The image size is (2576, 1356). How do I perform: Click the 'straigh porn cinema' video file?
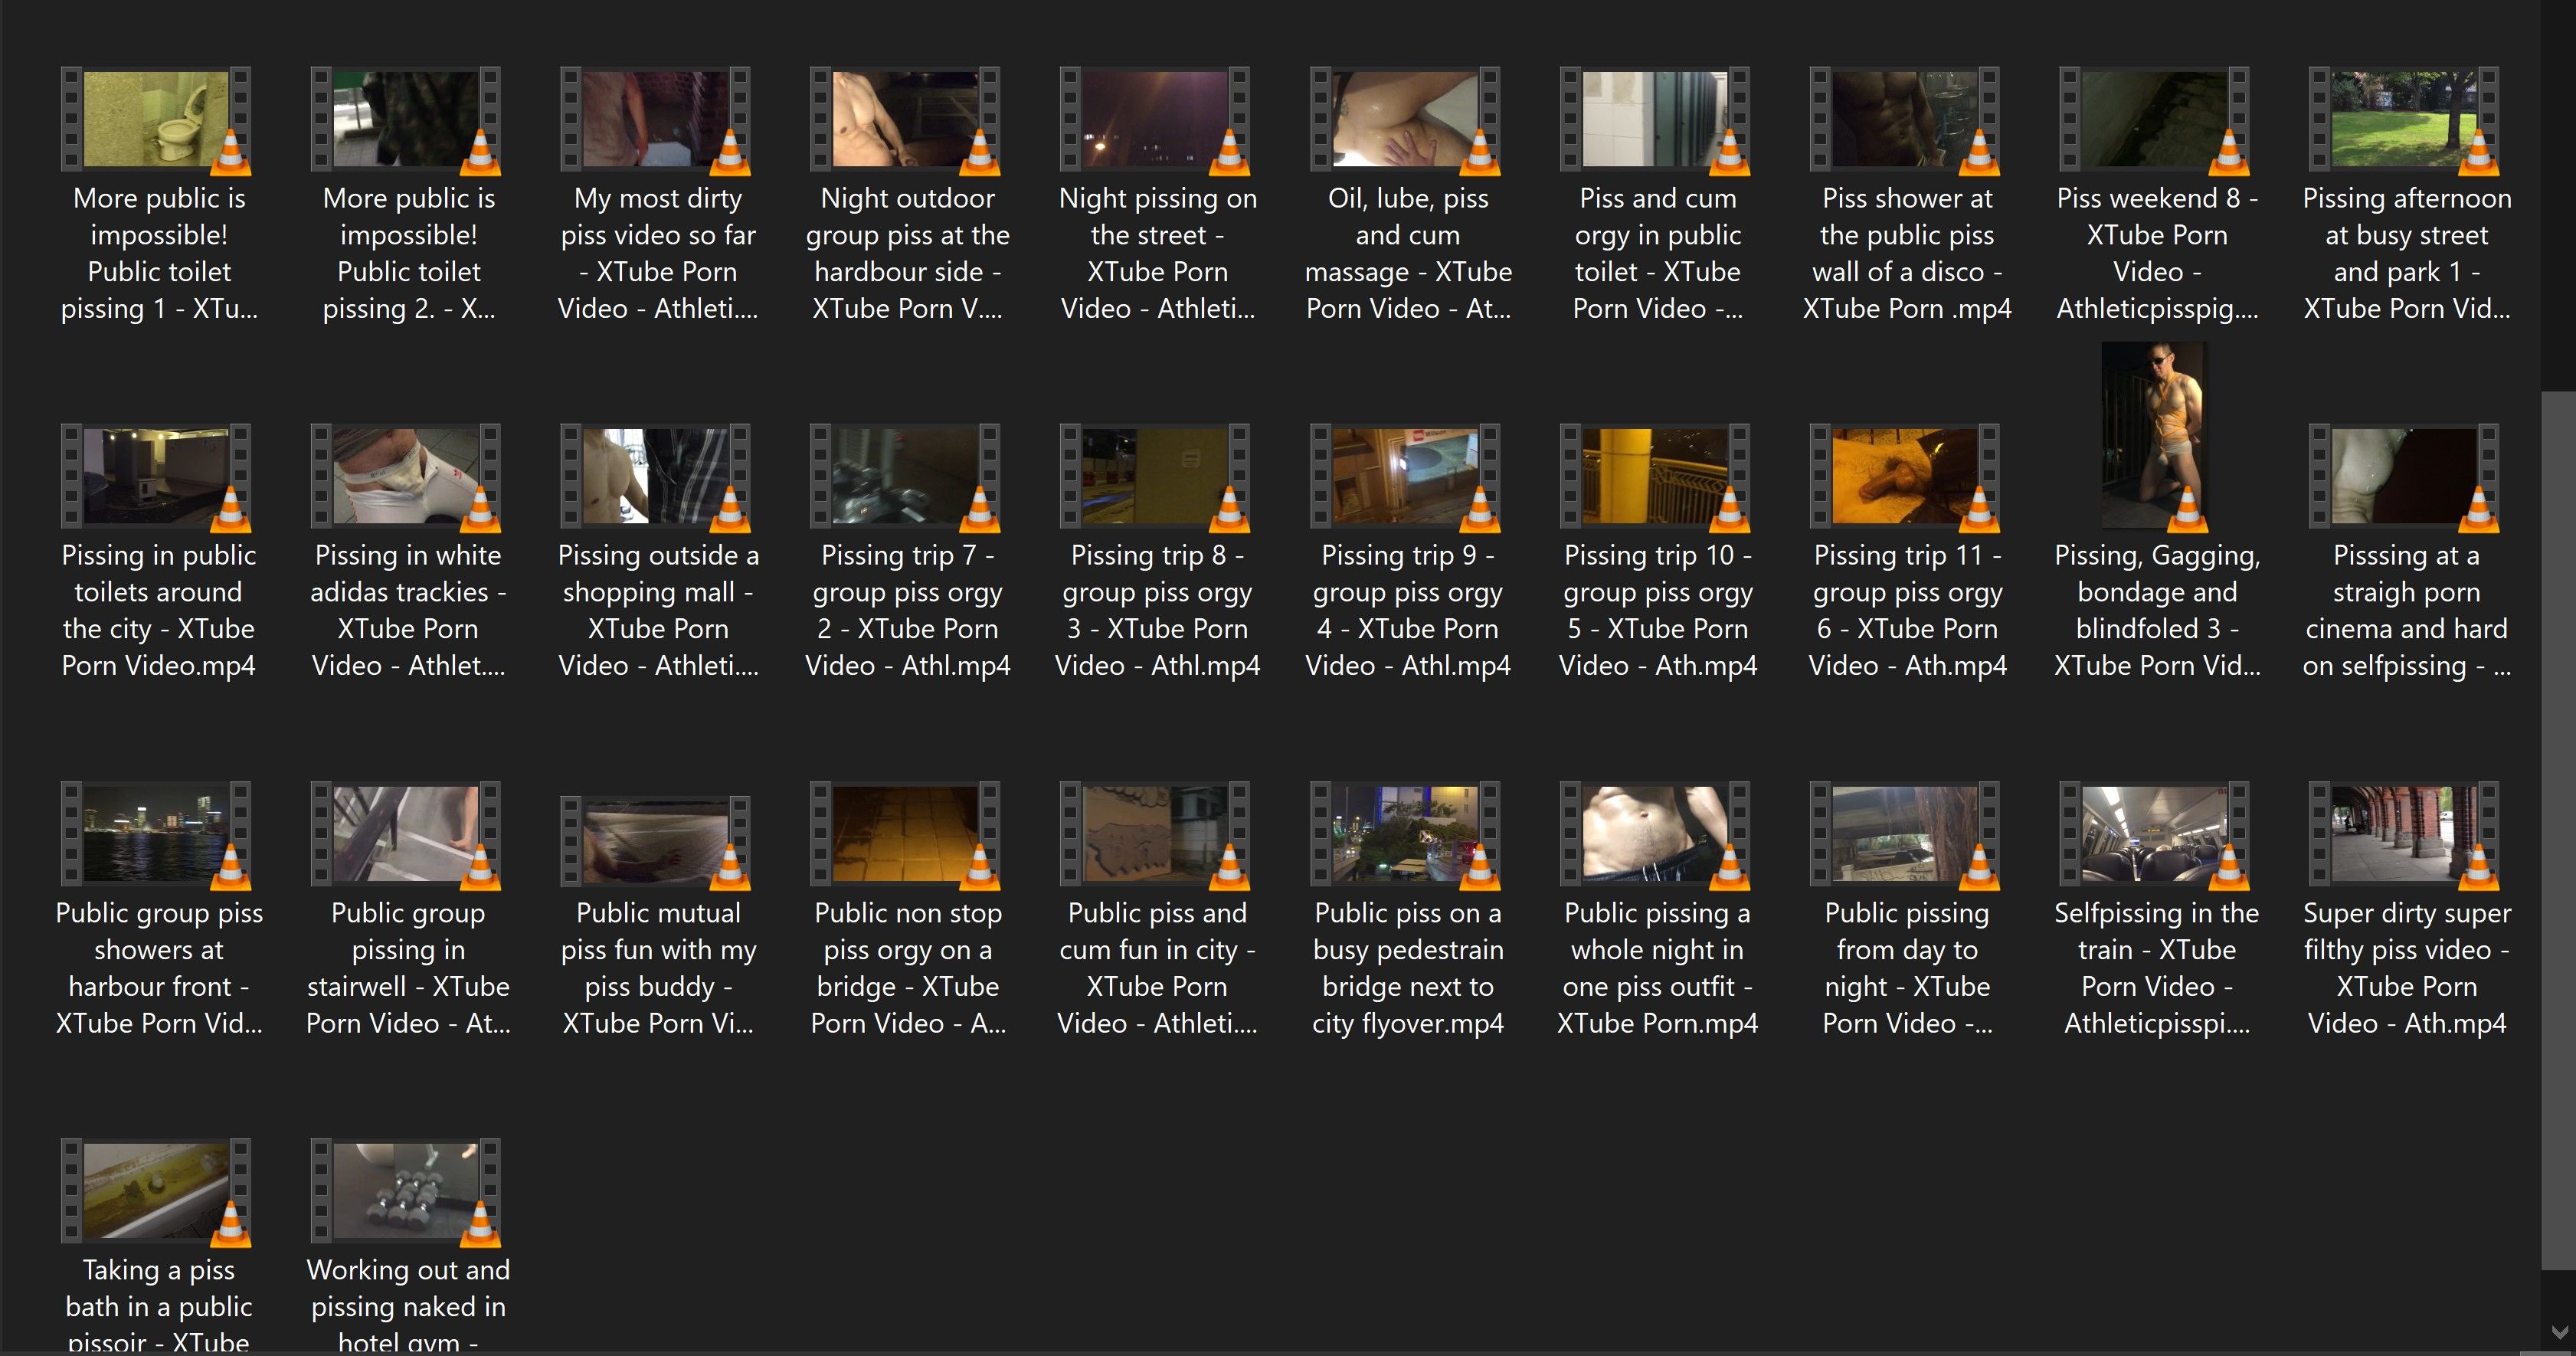(x=2407, y=552)
